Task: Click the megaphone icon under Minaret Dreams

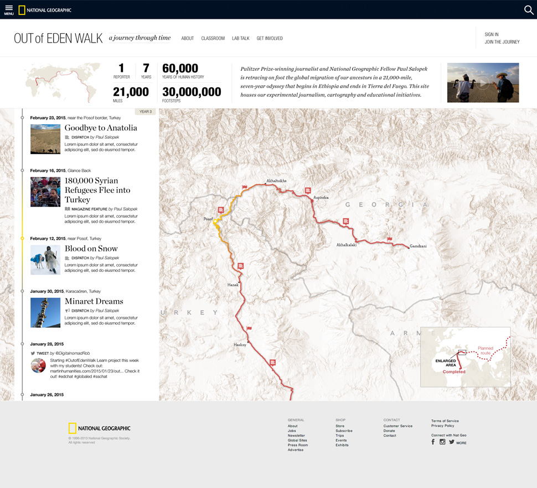Action: (x=67, y=311)
